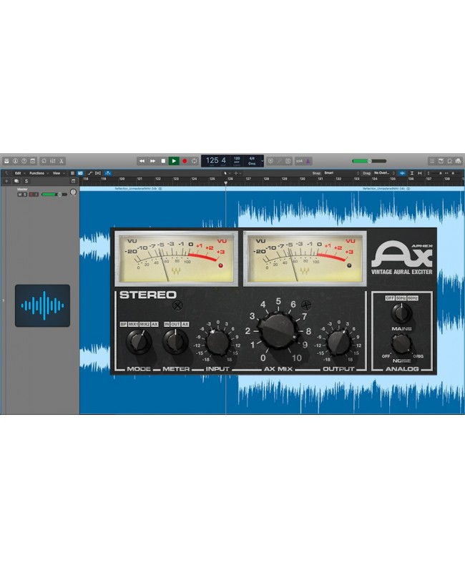465x568 pixels.
Task: Click the right VU meter in Aphex plugin
Action: pyautogui.click(x=305, y=259)
